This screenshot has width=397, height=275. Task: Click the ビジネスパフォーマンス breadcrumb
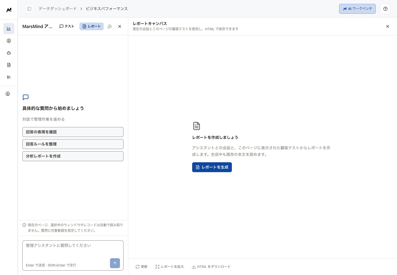click(x=107, y=9)
